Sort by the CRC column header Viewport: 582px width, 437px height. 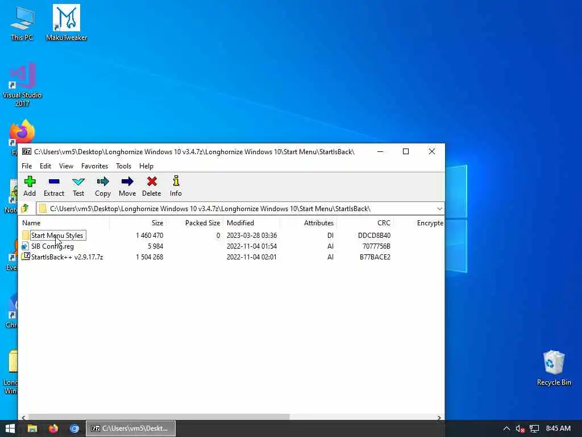(x=365, y=223)
